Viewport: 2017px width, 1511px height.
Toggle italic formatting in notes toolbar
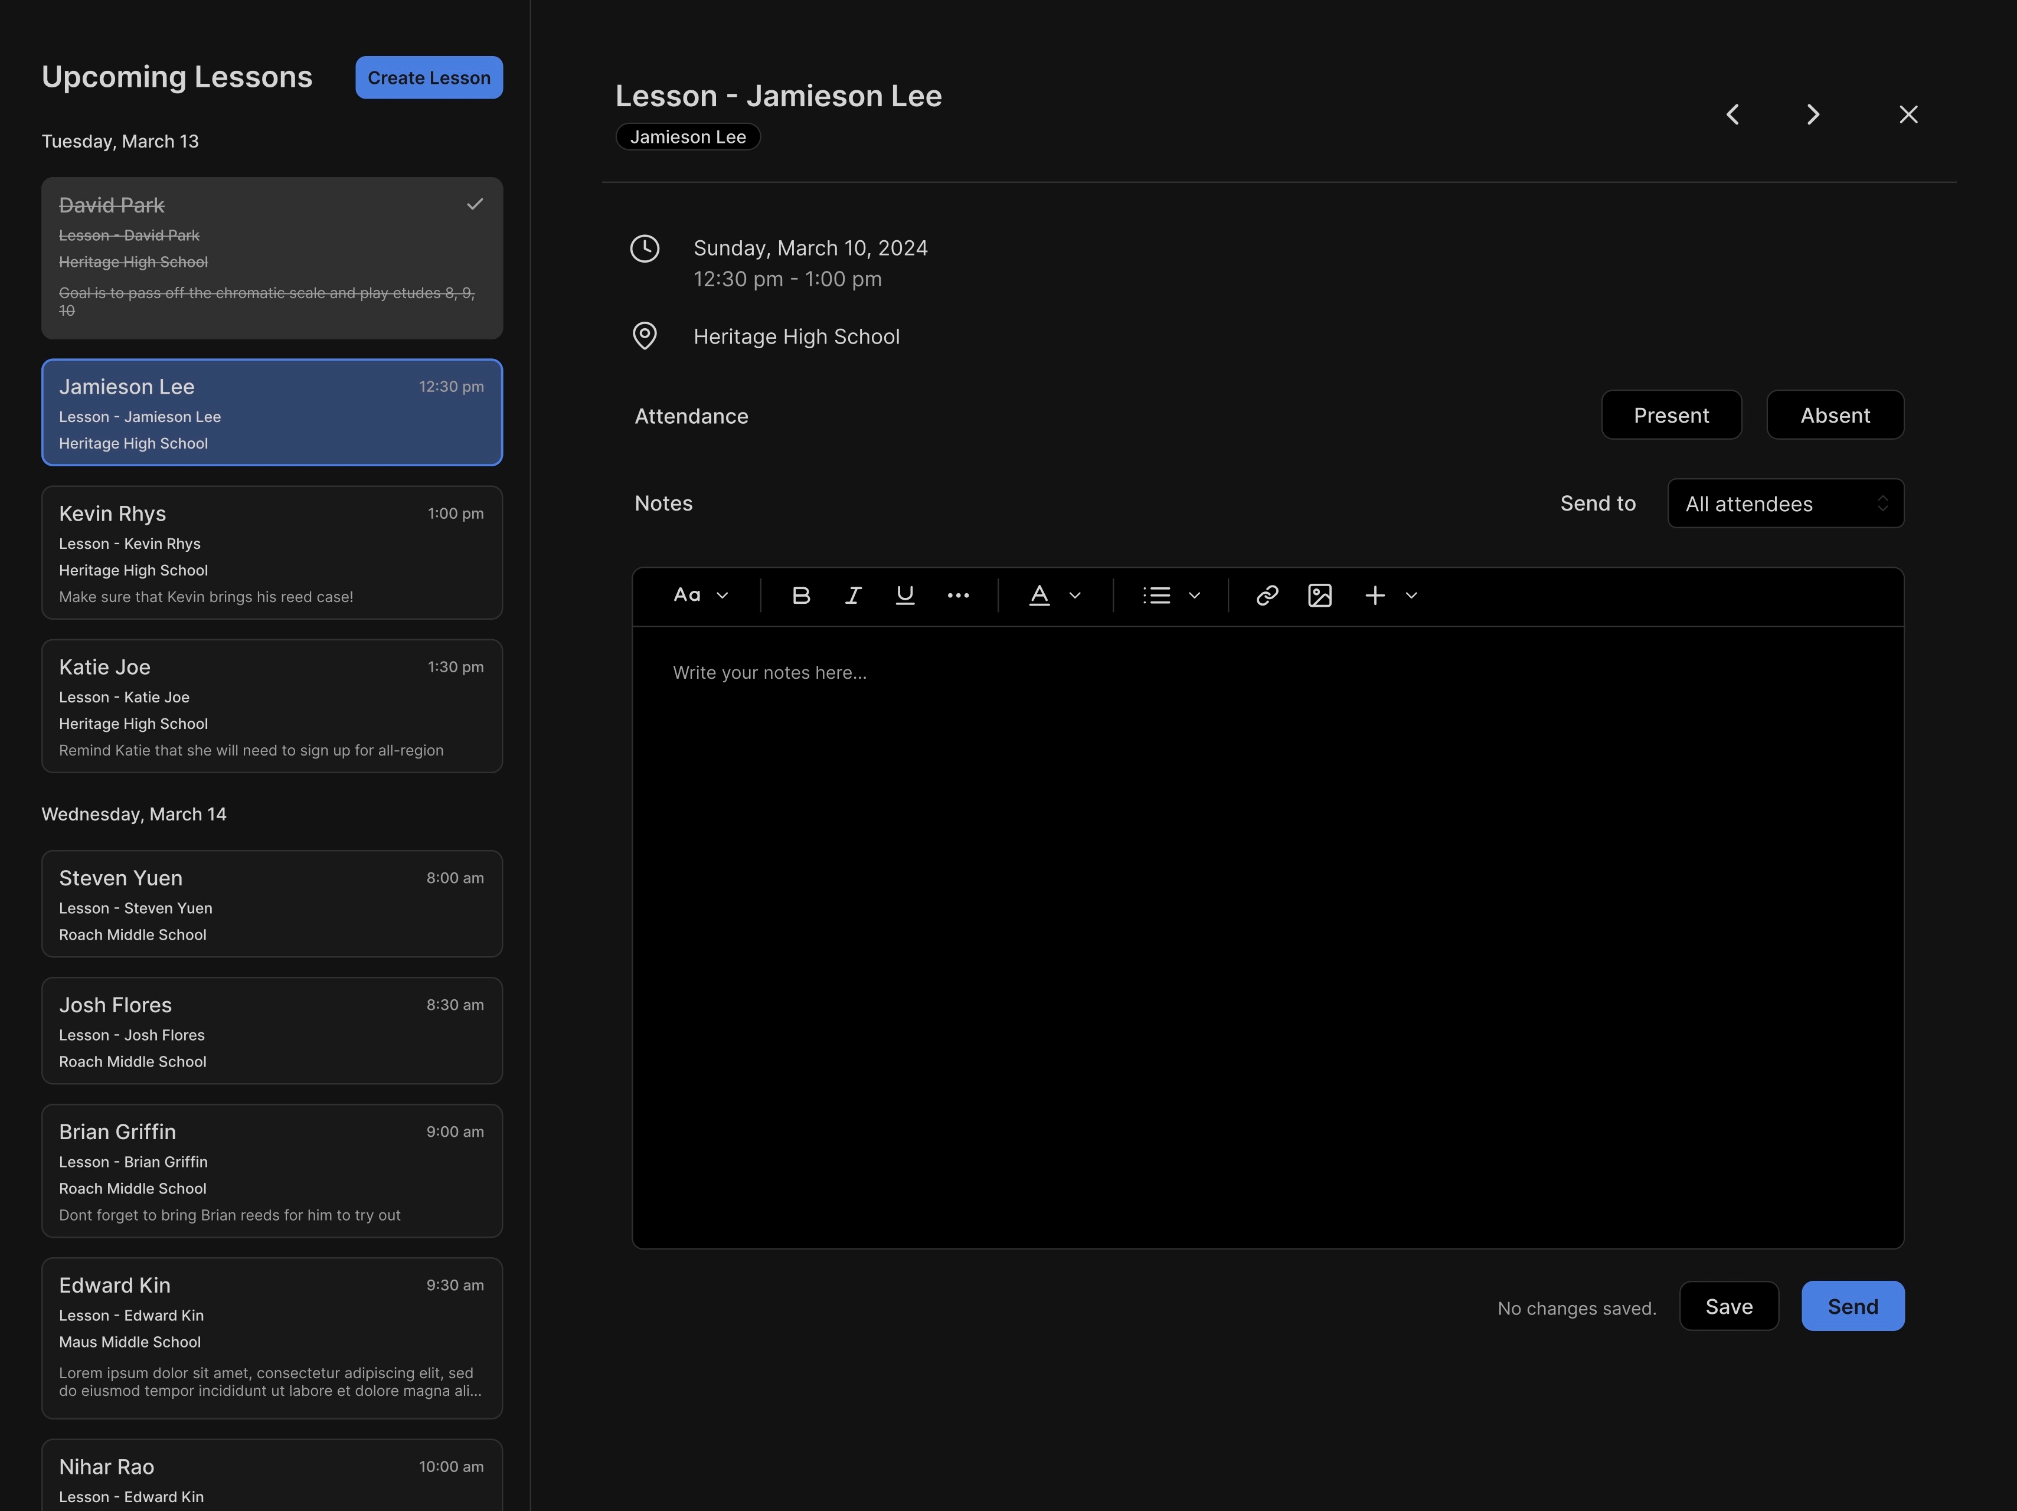click(852, 596)
